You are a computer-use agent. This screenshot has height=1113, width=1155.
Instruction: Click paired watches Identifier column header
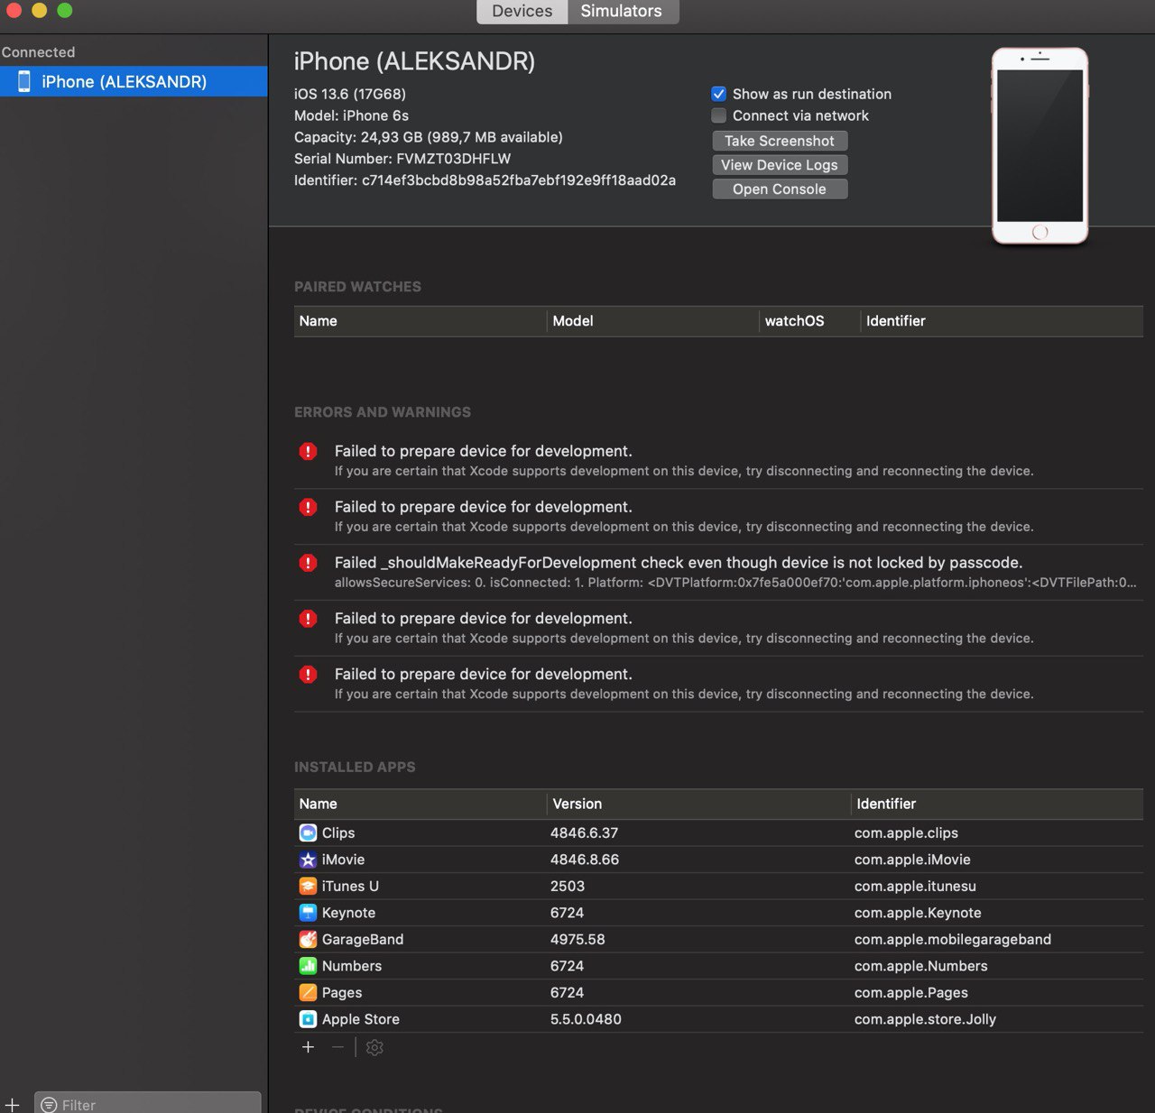pyautogui.click(x=1002, y=321)
